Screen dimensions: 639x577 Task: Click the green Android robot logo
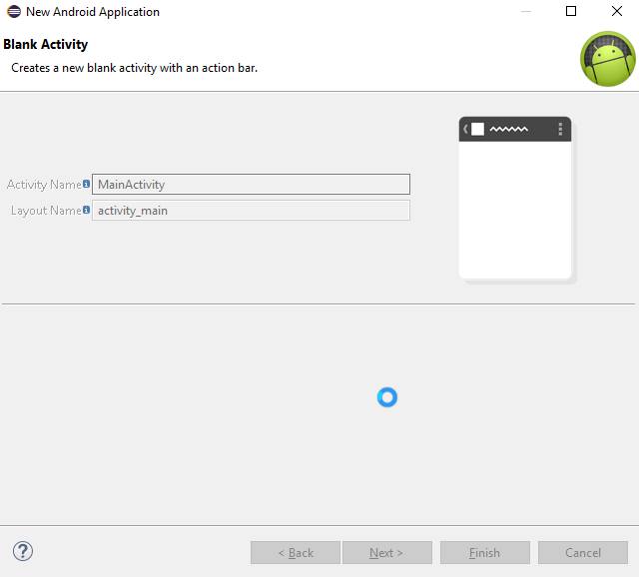pos(608,59)
